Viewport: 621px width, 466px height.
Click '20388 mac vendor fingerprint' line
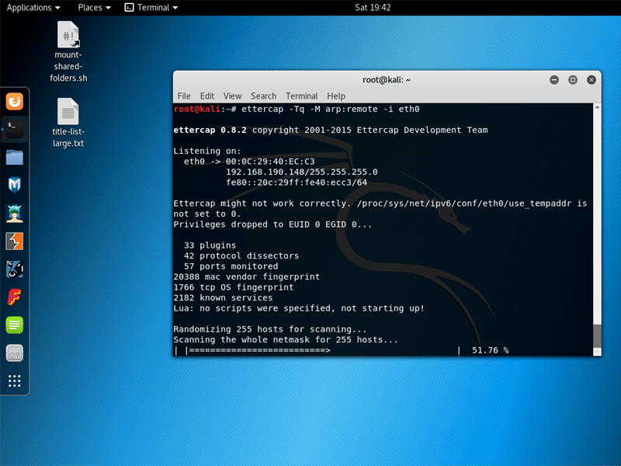click(x=246, y=276)
